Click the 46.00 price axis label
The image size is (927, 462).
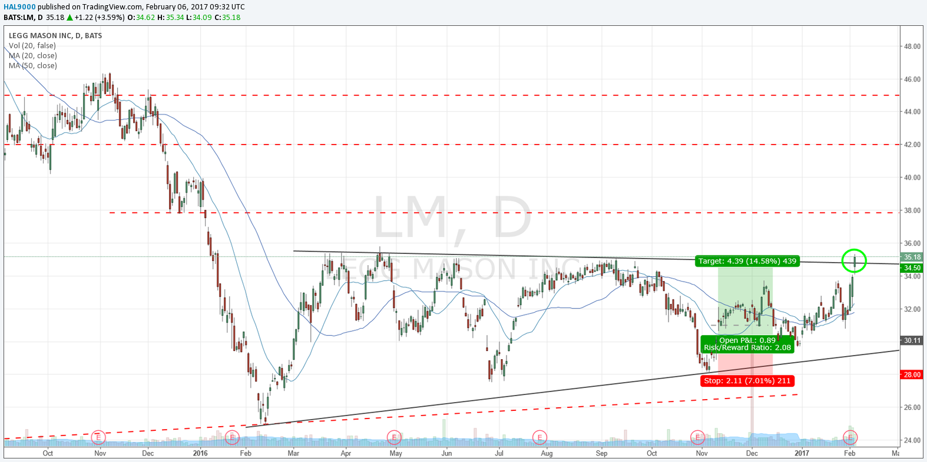click(x=912, y=79)
